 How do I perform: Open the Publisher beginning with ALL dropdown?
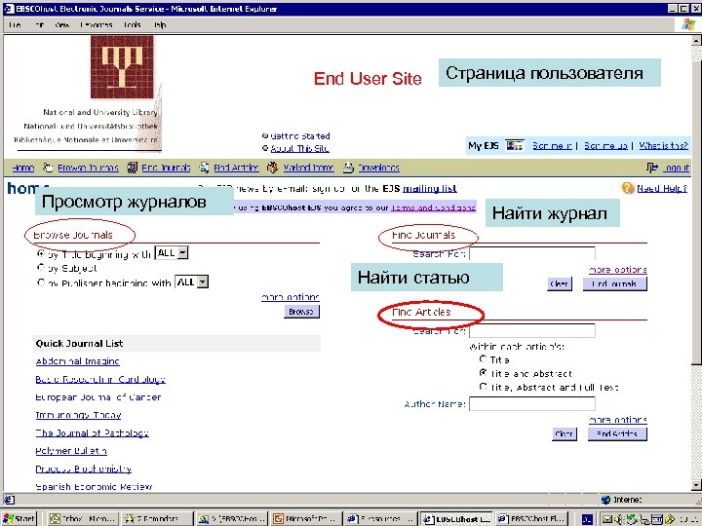click(x=192, y=282)
